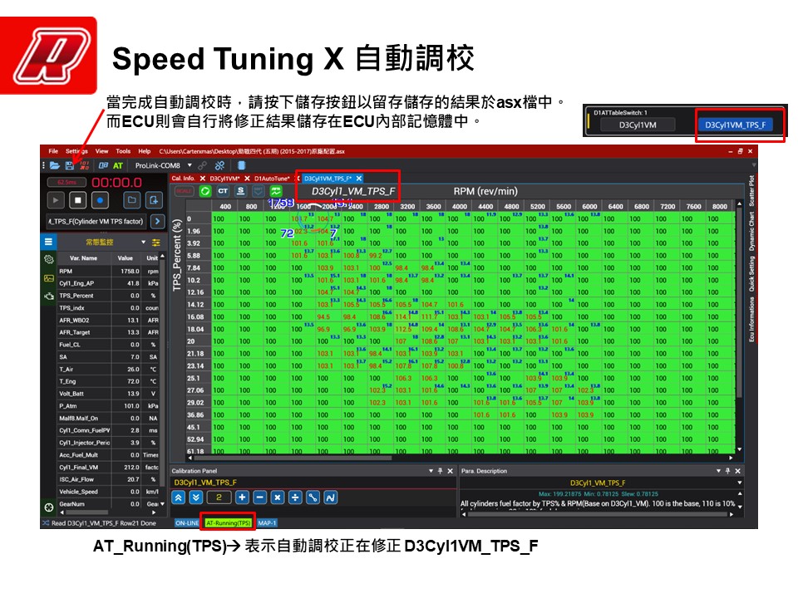Viewport: 798px width, 598px height.
Task: Open the Calibration Panel dropdown arrow
Action: (x=431, y=471)
